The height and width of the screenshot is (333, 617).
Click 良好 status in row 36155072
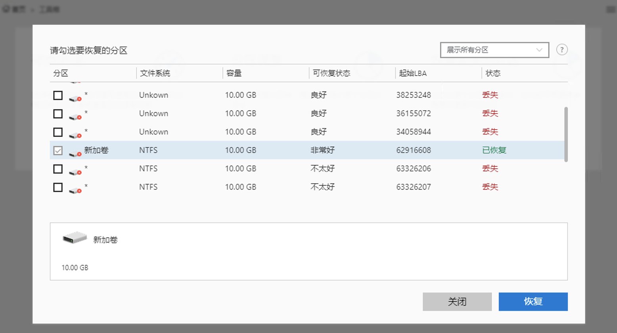point(318,113)
